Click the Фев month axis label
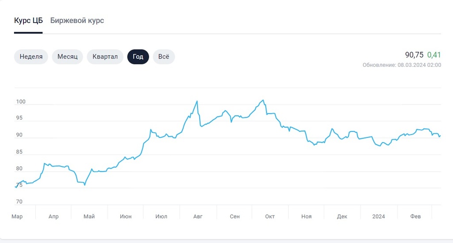The height and width of the screenshot is (243, 453). pyautogui.click(x=415, y=216)
